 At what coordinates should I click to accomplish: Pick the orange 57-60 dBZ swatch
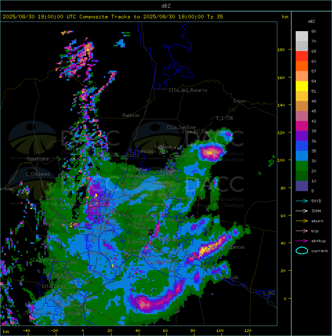pyautogui.click(x=302, y=66)
